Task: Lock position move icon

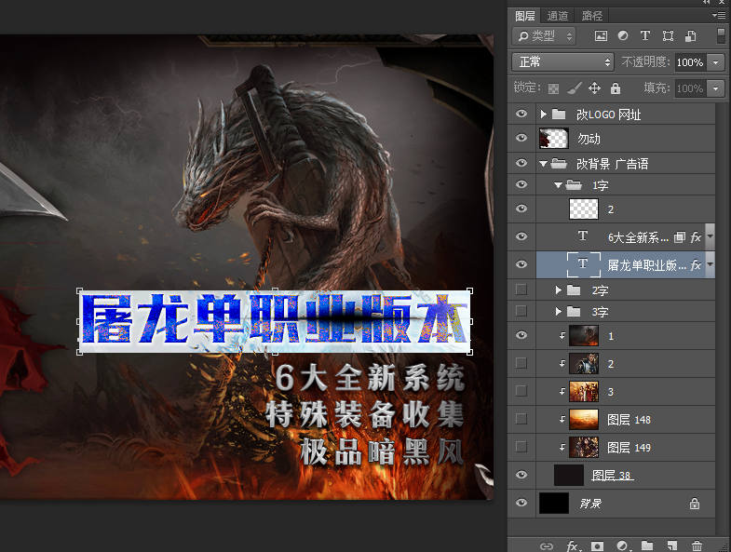Action: [x=594, y=88]
